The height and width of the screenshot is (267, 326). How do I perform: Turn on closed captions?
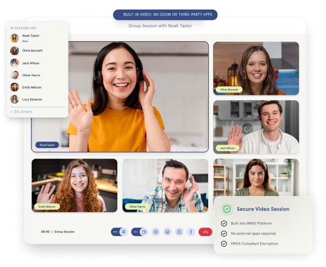pyautogui.click(x=156, y=232)
